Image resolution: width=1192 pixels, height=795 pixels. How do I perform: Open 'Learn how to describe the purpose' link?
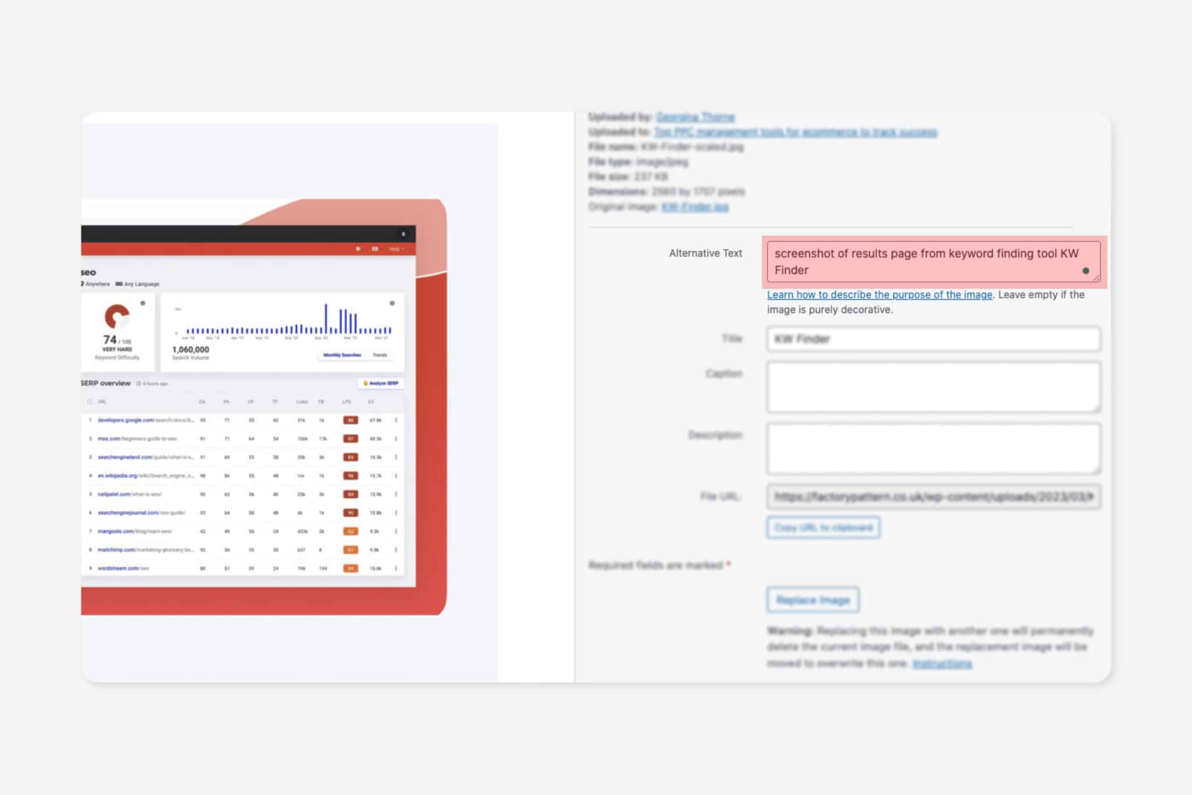pyautogui.click(x=879, y=295)
